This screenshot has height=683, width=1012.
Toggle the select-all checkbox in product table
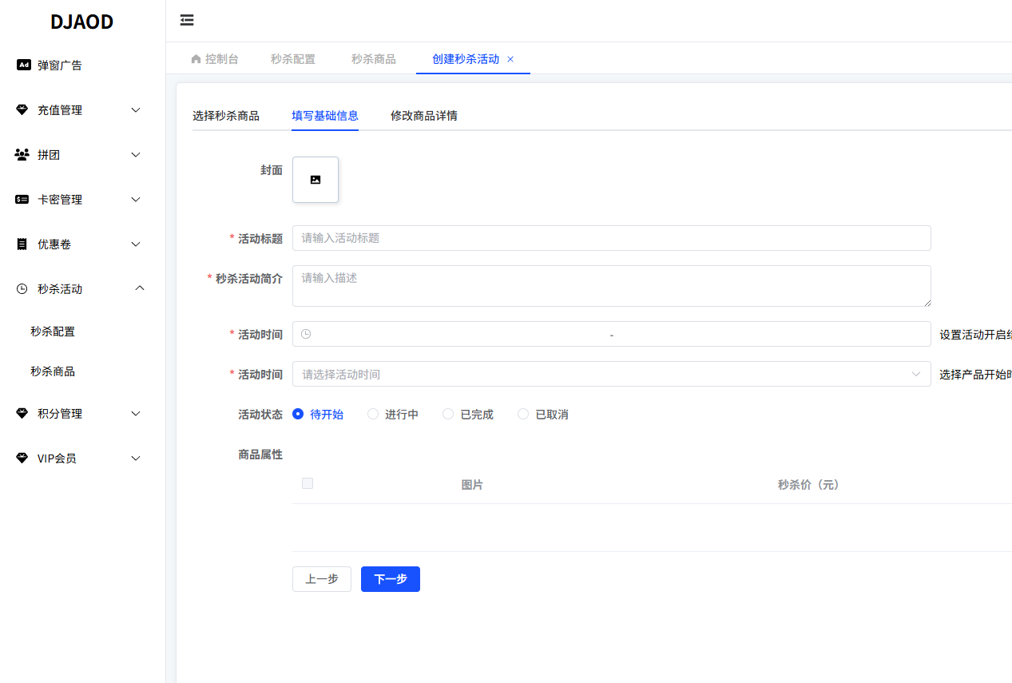click(x=308, y=482)
